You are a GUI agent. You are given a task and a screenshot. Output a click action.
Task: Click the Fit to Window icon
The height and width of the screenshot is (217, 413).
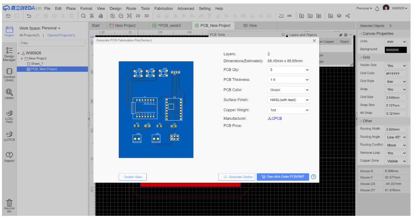coord(129,16)
